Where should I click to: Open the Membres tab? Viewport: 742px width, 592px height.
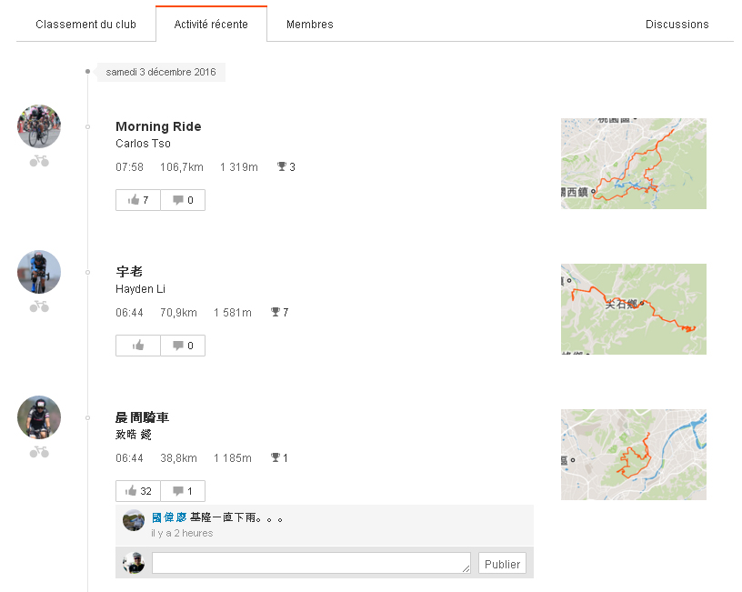coord(309,25)
